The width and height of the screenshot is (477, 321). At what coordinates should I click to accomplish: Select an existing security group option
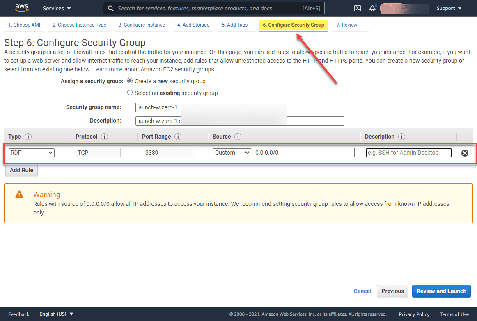(x=130, y=93)
